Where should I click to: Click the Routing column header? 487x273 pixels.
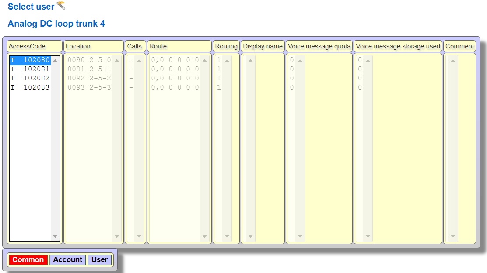[226, 46]
